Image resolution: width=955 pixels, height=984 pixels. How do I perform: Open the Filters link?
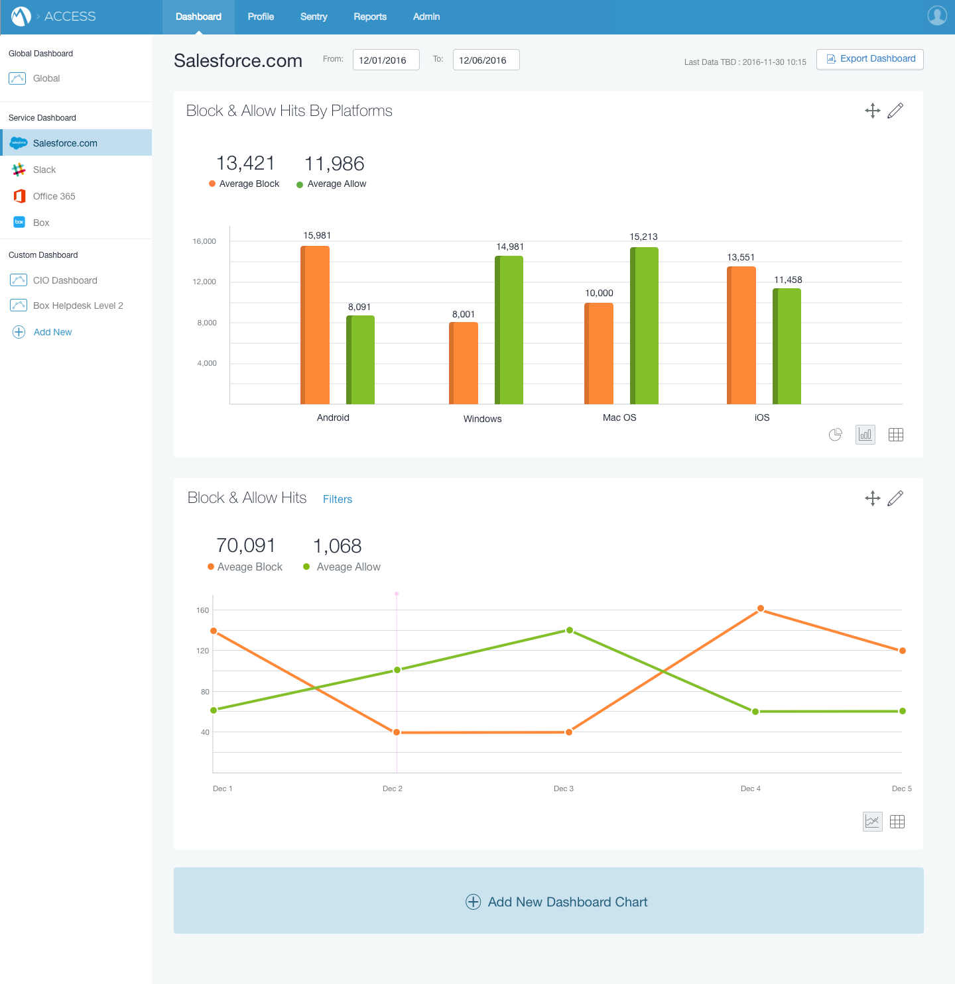[338, 499]
